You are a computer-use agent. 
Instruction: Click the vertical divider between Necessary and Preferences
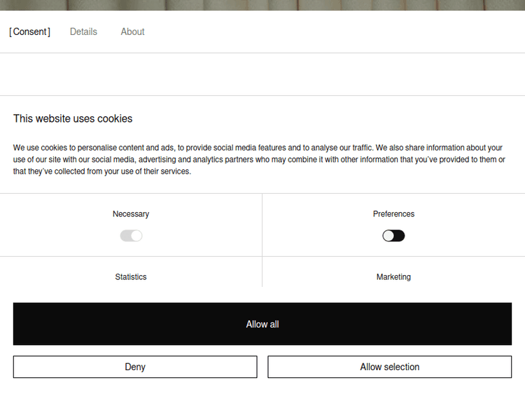(262, 225)
